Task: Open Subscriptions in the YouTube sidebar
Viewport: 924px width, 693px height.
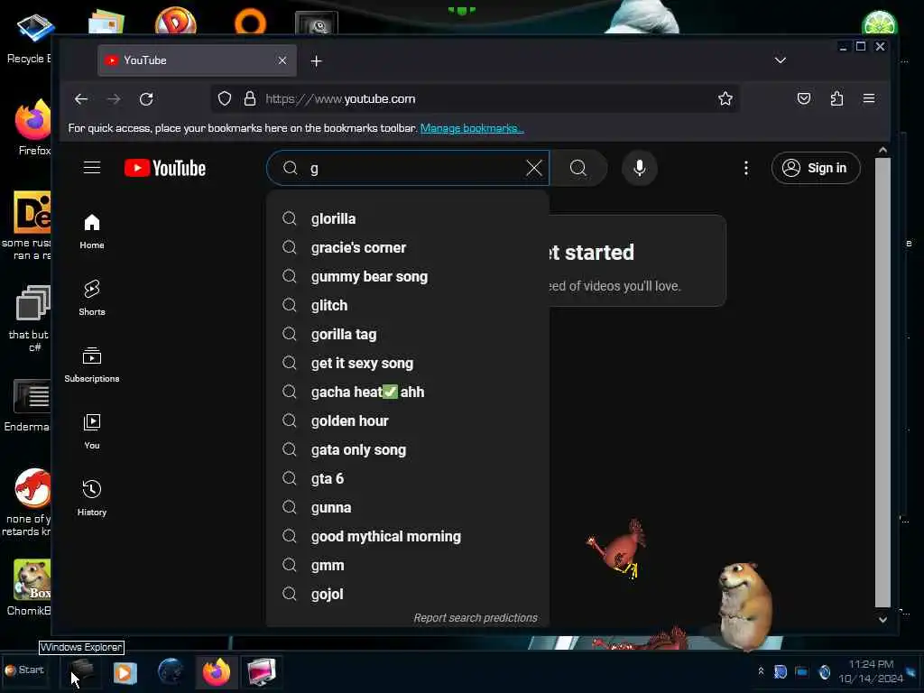Action: click(x=92, y=365)
